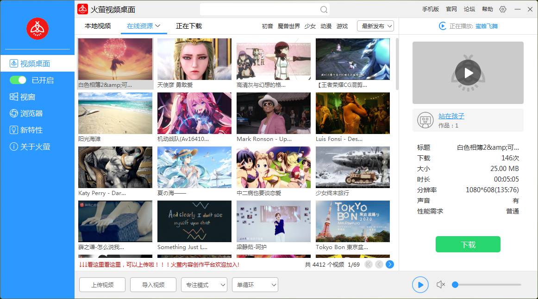This screenshot has width=538, height=299.
Task: Open the 专注模式 dropdown
Action: 204,285
